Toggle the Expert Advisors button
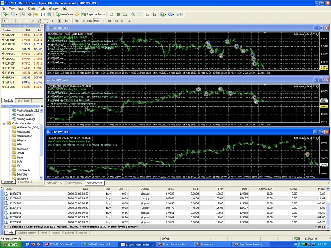Viewport: 331px width, 248px height. (94, 14)
